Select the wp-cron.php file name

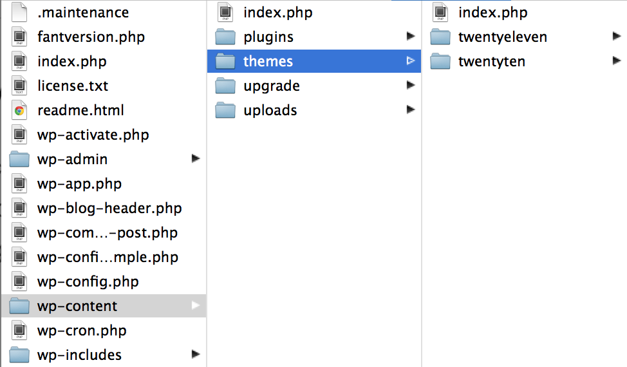(x=82, y=331)
